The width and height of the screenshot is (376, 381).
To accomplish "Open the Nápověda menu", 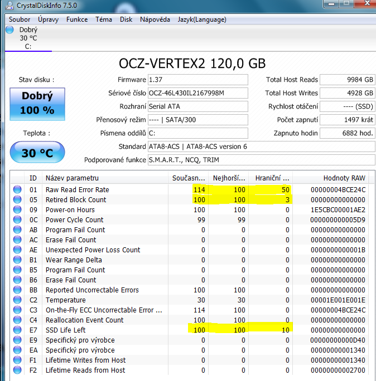I will (x=155, y=19).
